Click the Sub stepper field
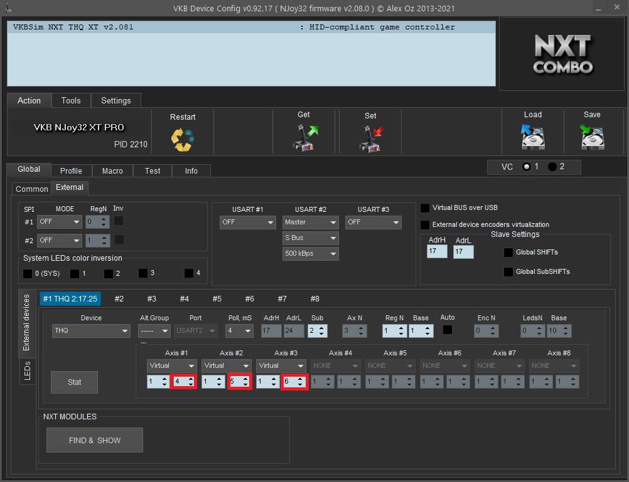 [x=318, y=331]
